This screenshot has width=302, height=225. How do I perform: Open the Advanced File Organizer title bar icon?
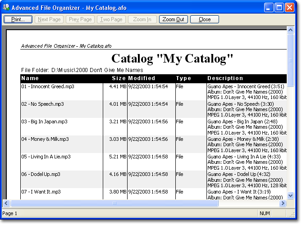[6, 7]
